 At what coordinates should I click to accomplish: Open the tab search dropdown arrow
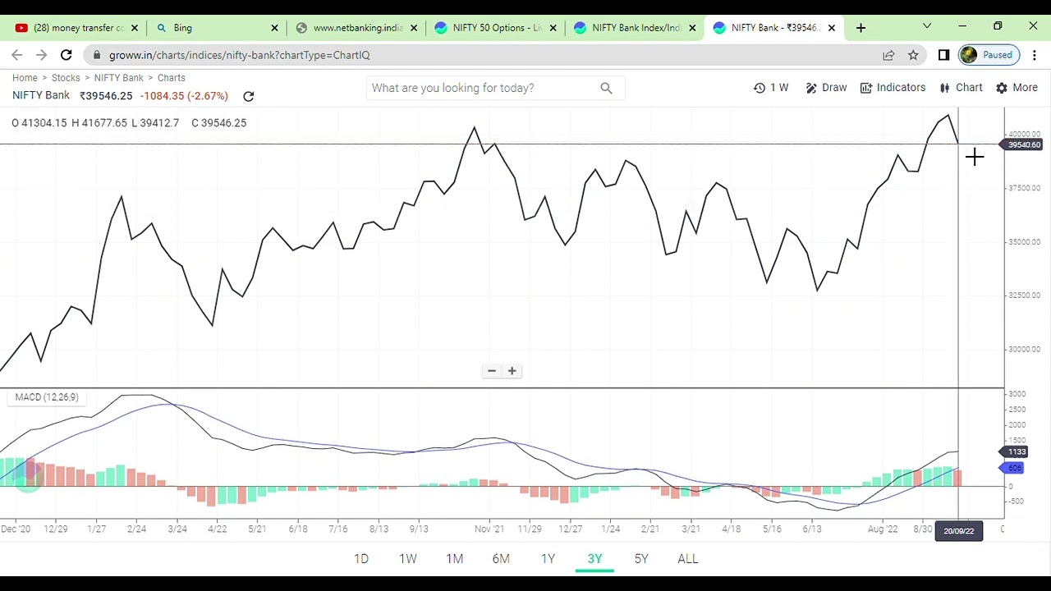tap(927, 26)
